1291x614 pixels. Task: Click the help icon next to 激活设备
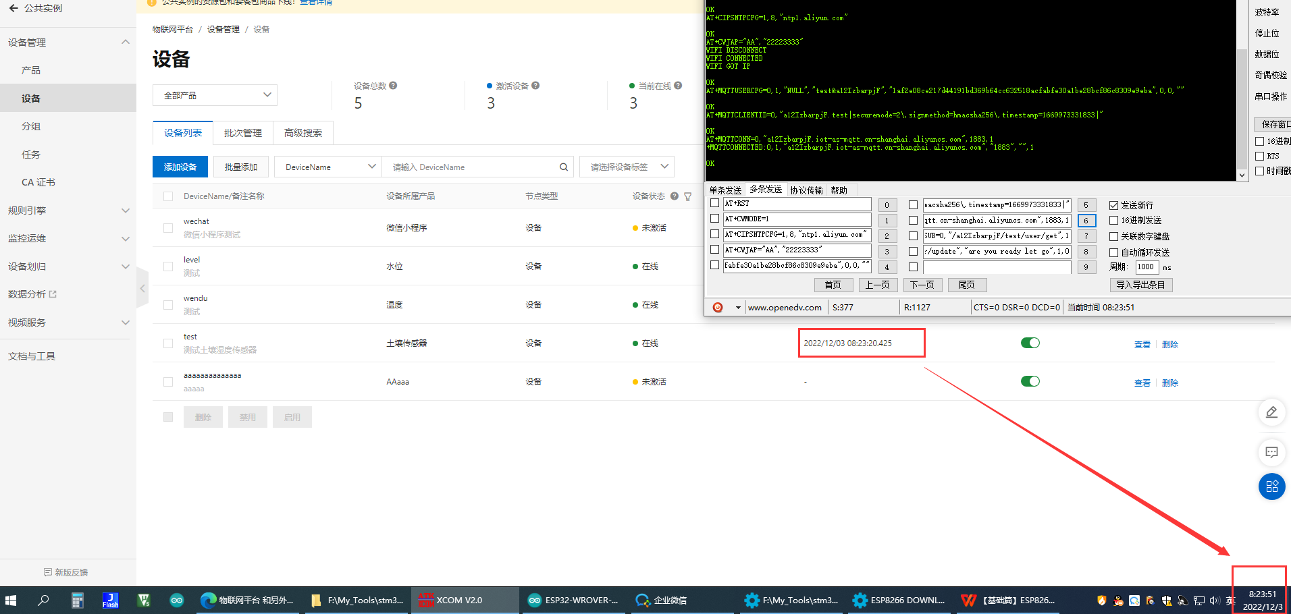coord(535,86)
